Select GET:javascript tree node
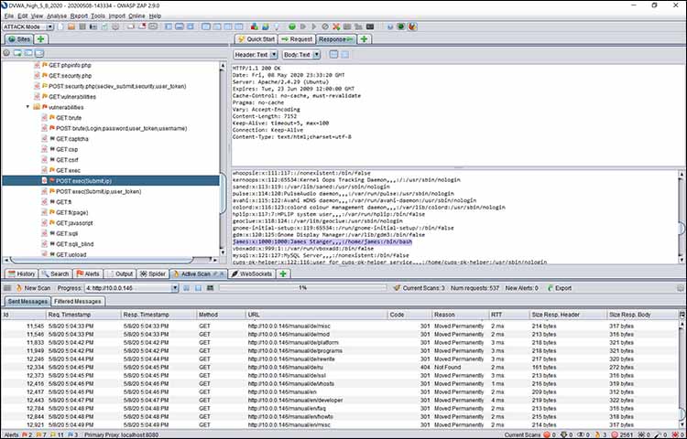Image resolution: width=687 pixels, height=439 pixels. pyautogui.click(x=74, y=223)
